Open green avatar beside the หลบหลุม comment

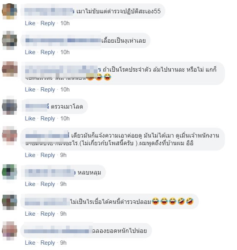pyautogui.click(x=10, y=172)
